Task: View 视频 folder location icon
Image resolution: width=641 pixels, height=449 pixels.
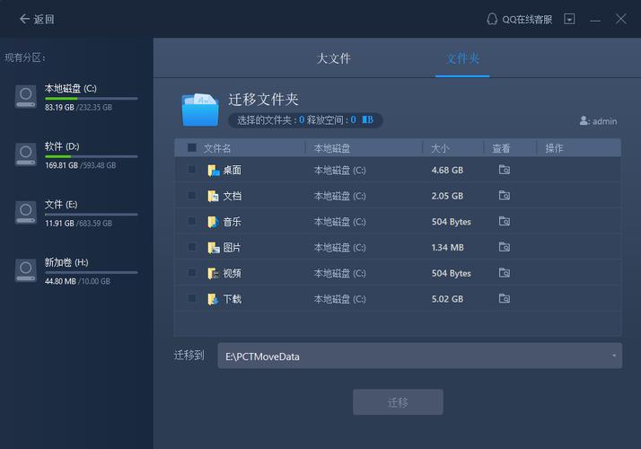Action: coord(505,272)
